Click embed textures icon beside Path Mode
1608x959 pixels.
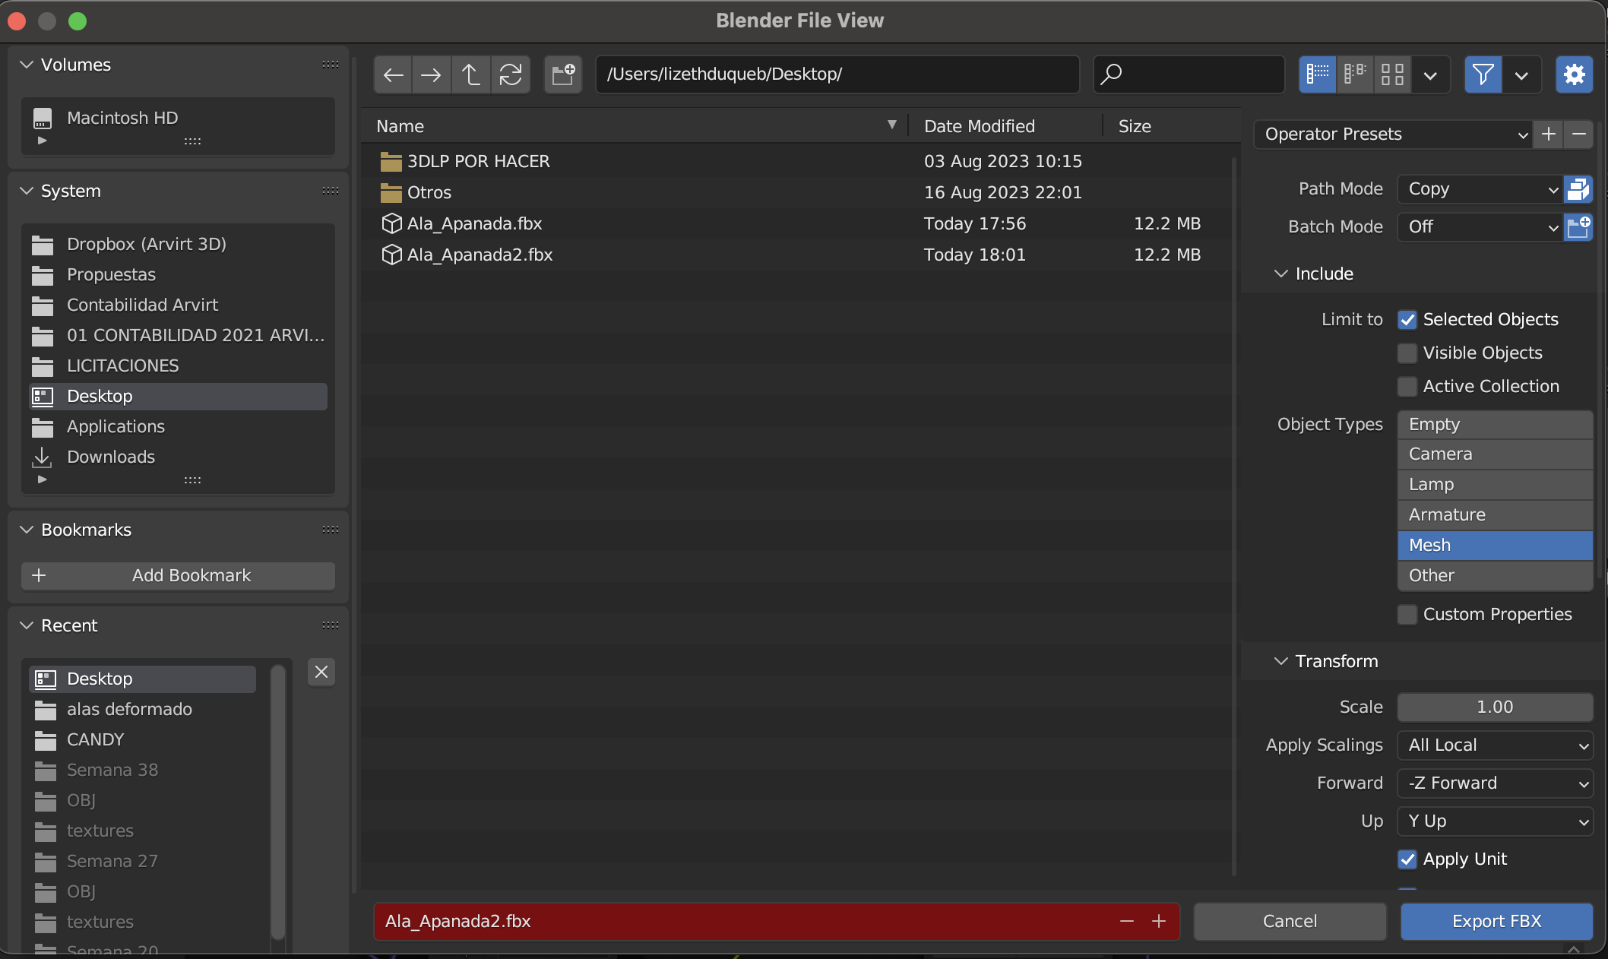tap(1578, 189)
